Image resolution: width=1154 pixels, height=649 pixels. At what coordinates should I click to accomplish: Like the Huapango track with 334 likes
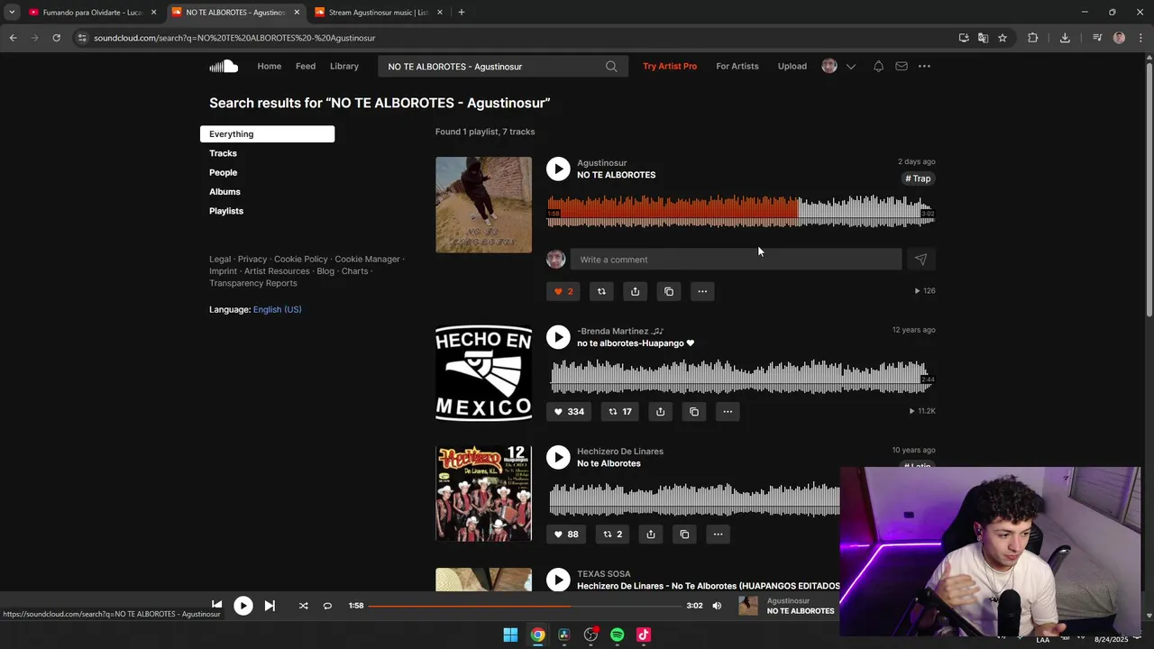pyautogui.click(x=569, y=412)
